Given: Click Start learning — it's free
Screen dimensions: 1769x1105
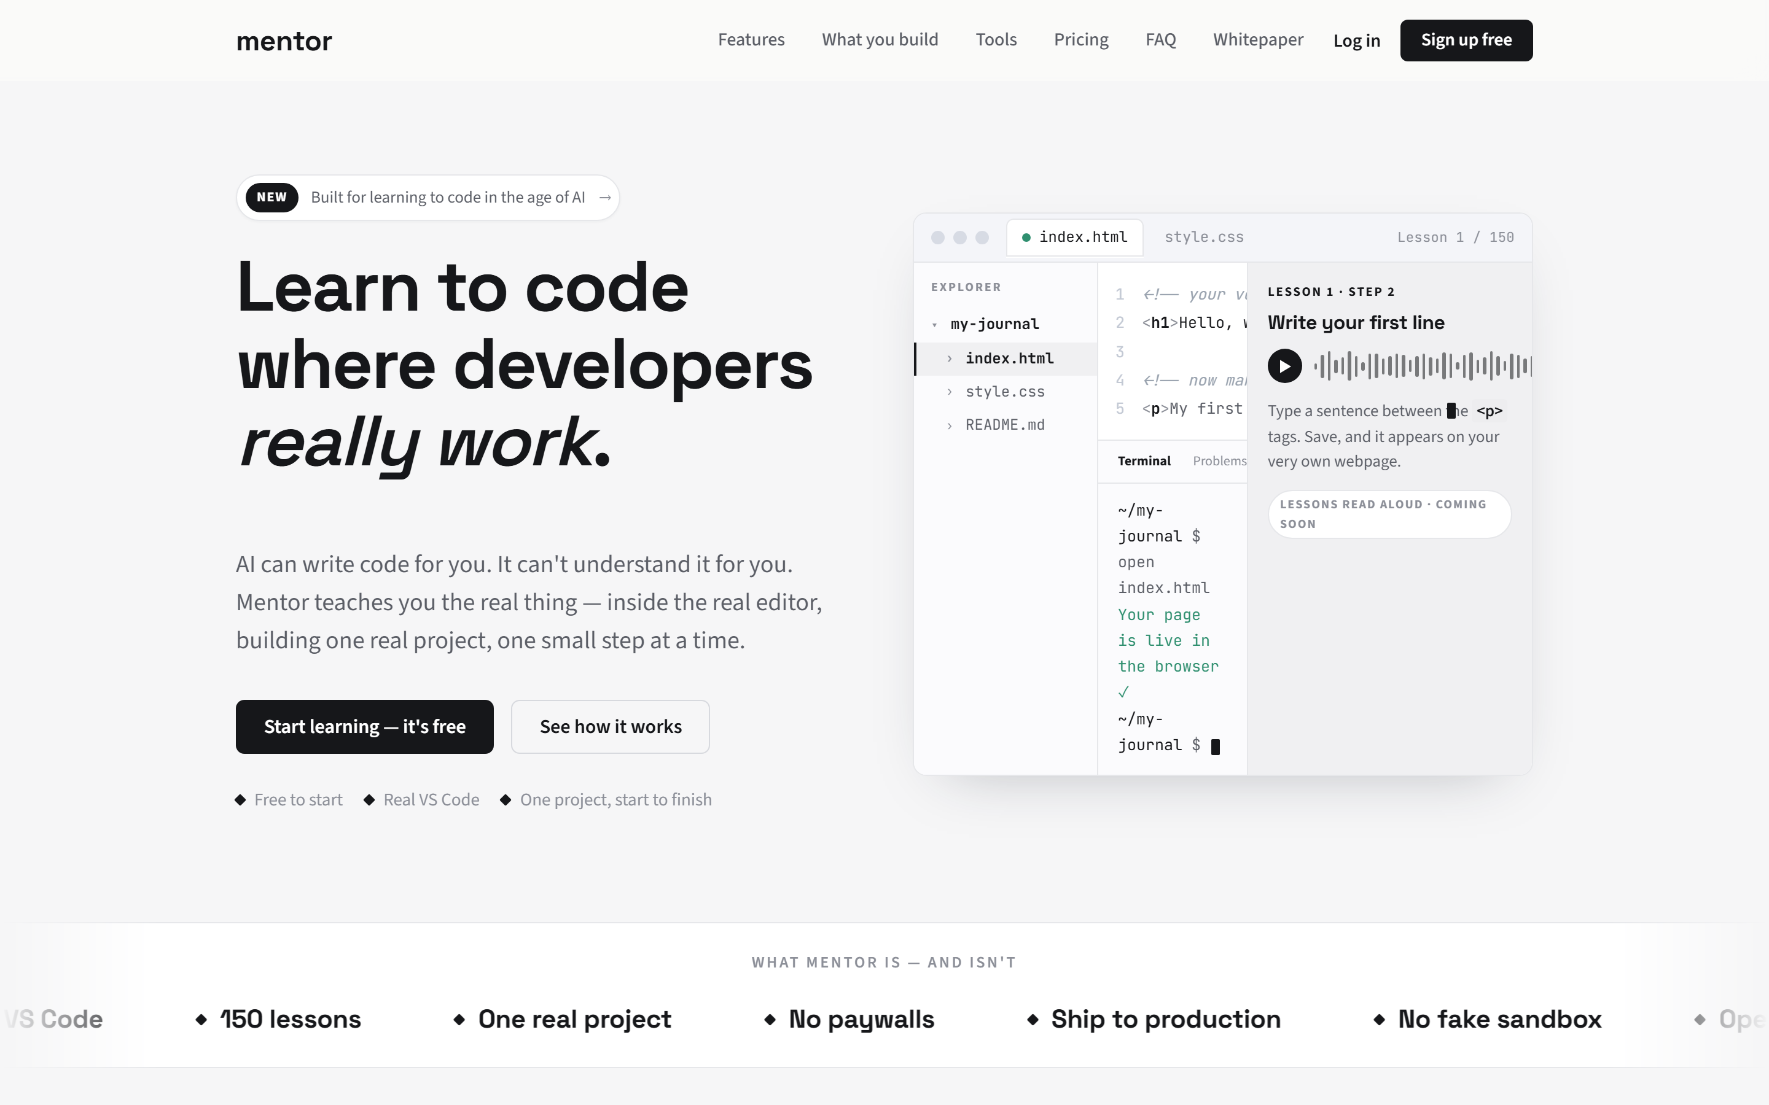Looking at the screenshot, I should point(364,726).
